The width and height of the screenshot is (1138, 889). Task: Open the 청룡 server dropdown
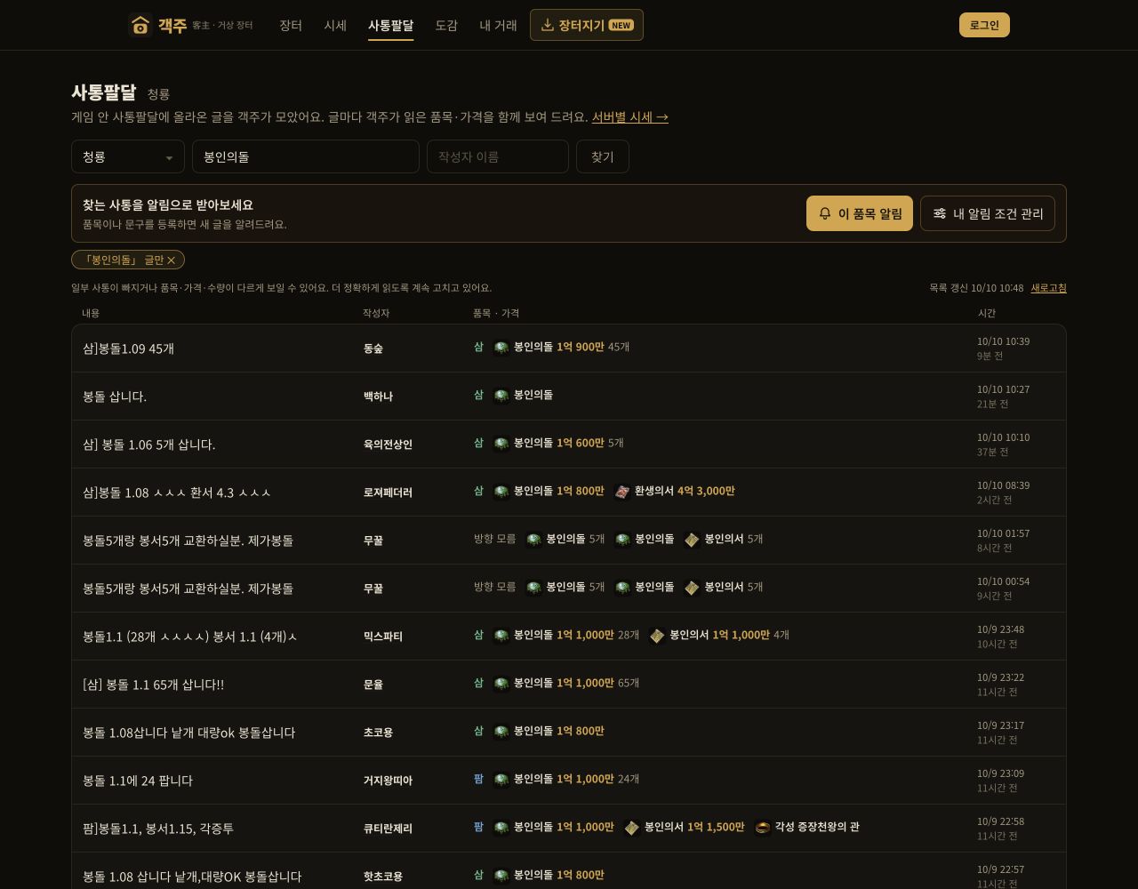(x=128, y=156)
